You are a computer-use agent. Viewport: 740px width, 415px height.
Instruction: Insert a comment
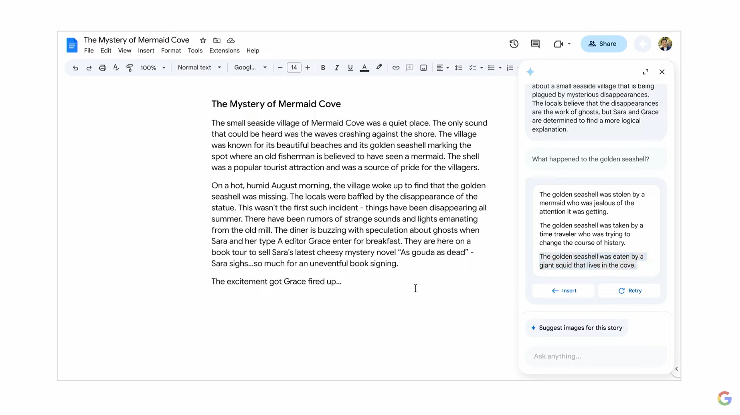[410, 68]
